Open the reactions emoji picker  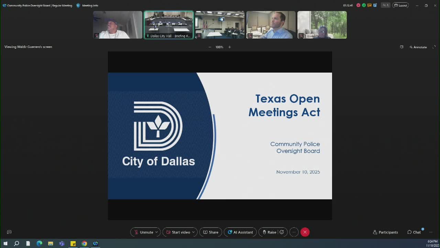282,232
